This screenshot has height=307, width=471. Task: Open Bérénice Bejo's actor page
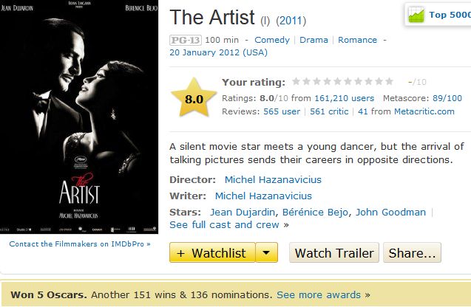[x=316, y=212]
